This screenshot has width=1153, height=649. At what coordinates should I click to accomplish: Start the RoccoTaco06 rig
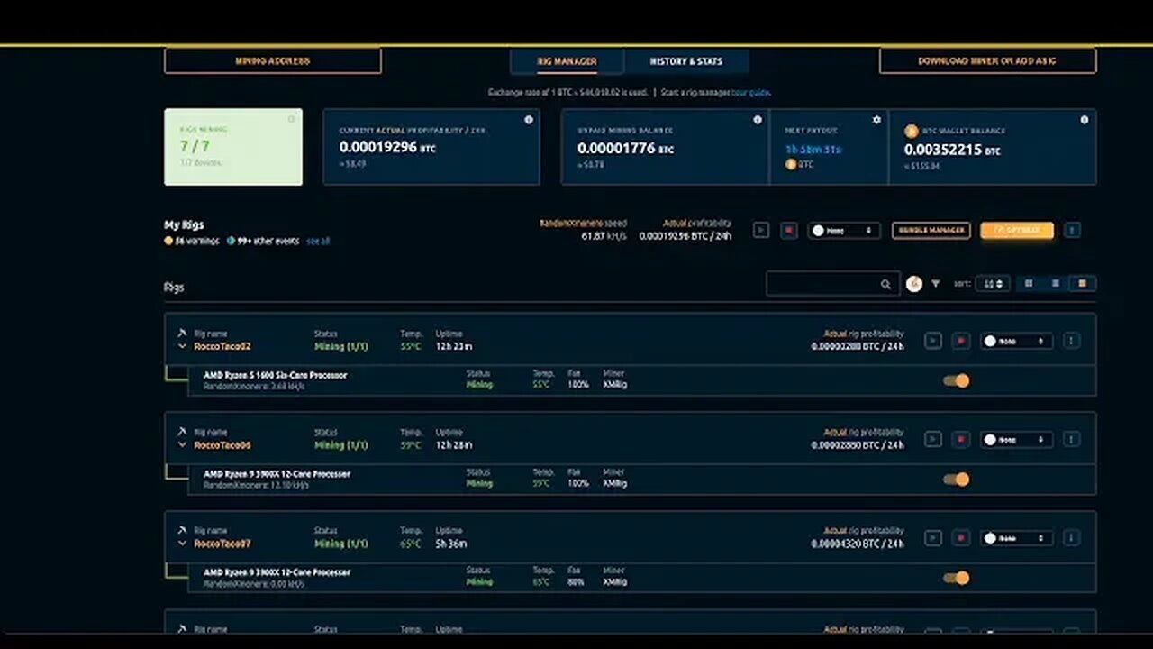933,440
